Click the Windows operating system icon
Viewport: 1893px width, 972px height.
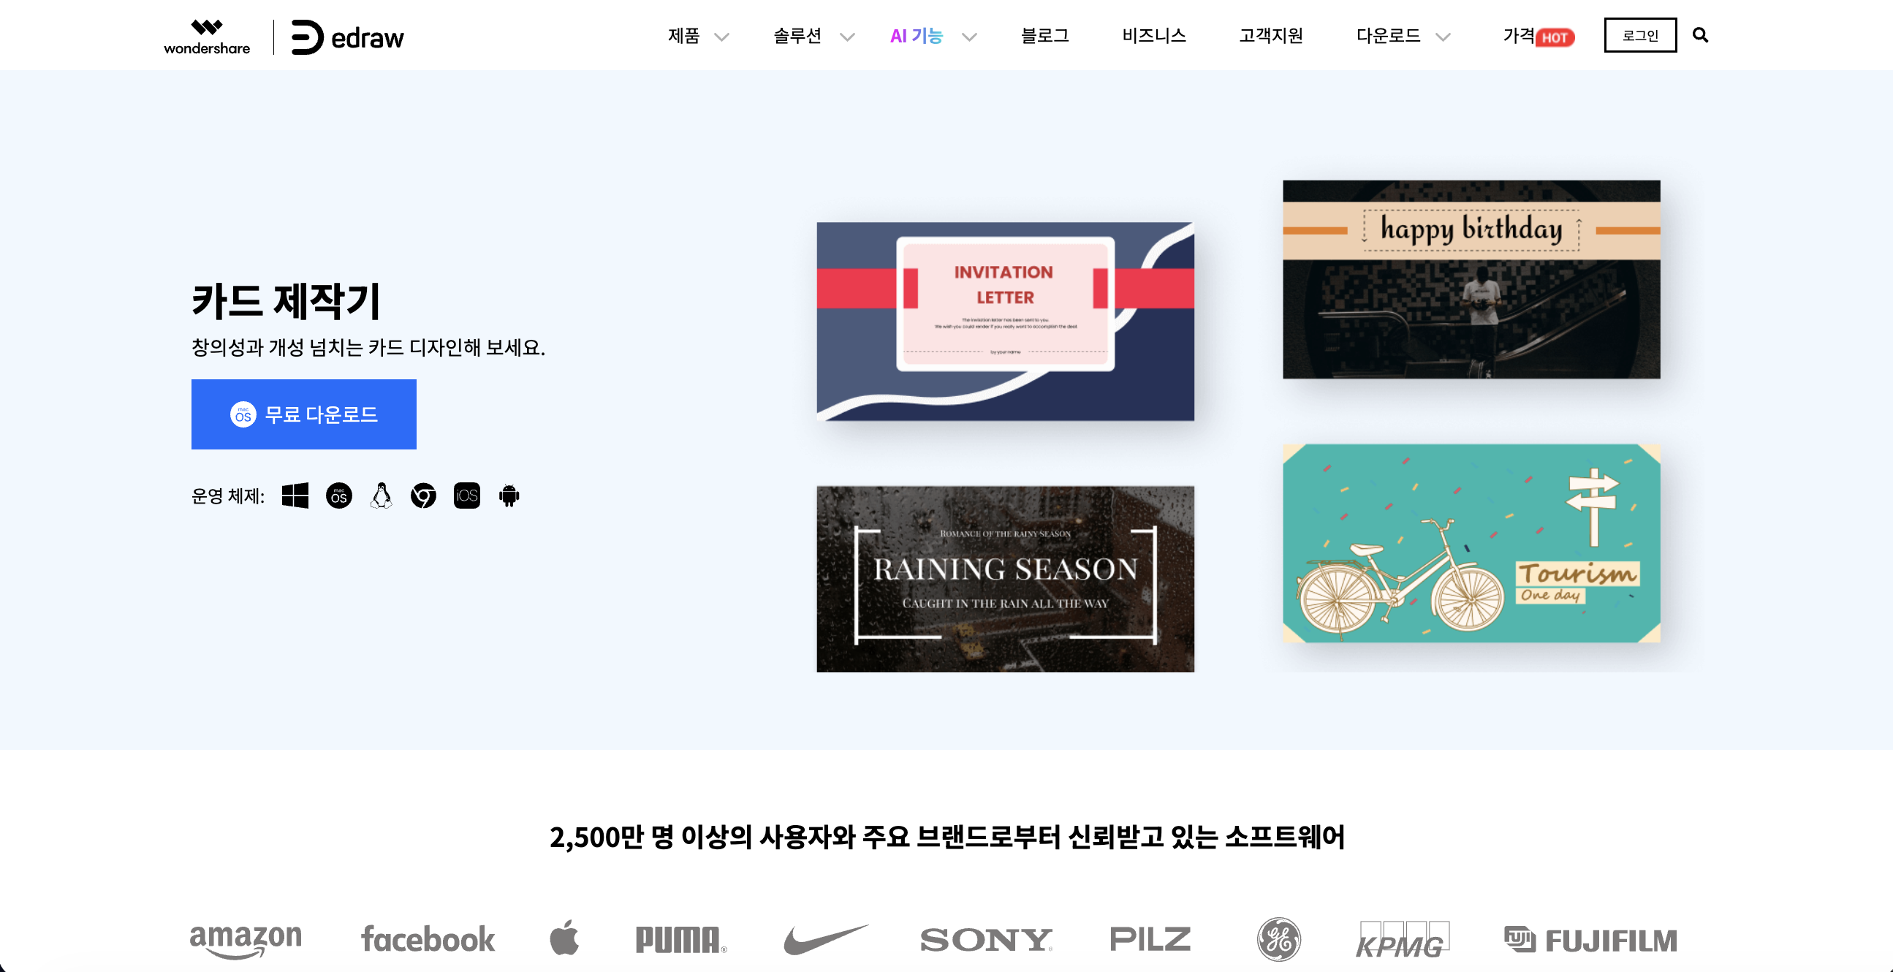pyautogui.click(x=295, y=496)
